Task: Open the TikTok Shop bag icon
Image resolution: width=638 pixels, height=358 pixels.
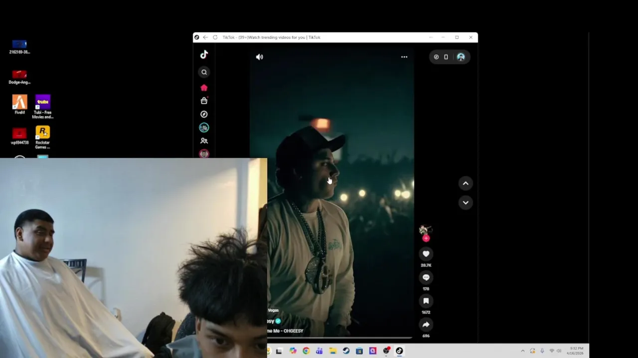Action: click(204, 100)
